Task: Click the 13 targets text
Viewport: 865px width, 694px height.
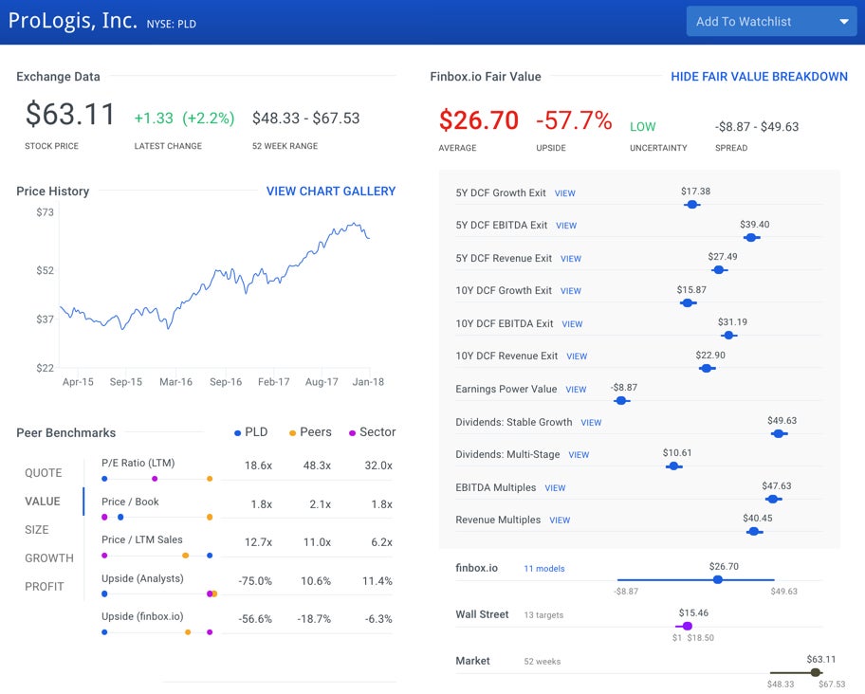Action: [543, 615]
